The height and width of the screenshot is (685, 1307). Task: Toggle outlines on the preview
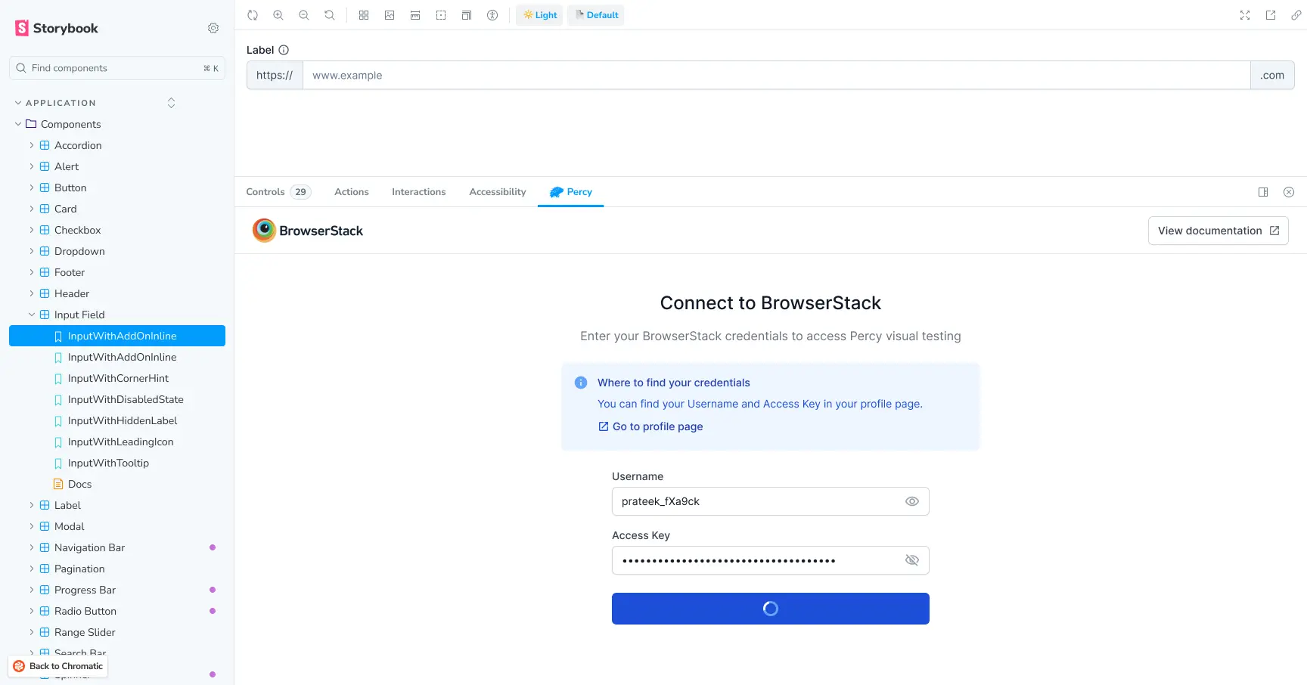point(441,14)
